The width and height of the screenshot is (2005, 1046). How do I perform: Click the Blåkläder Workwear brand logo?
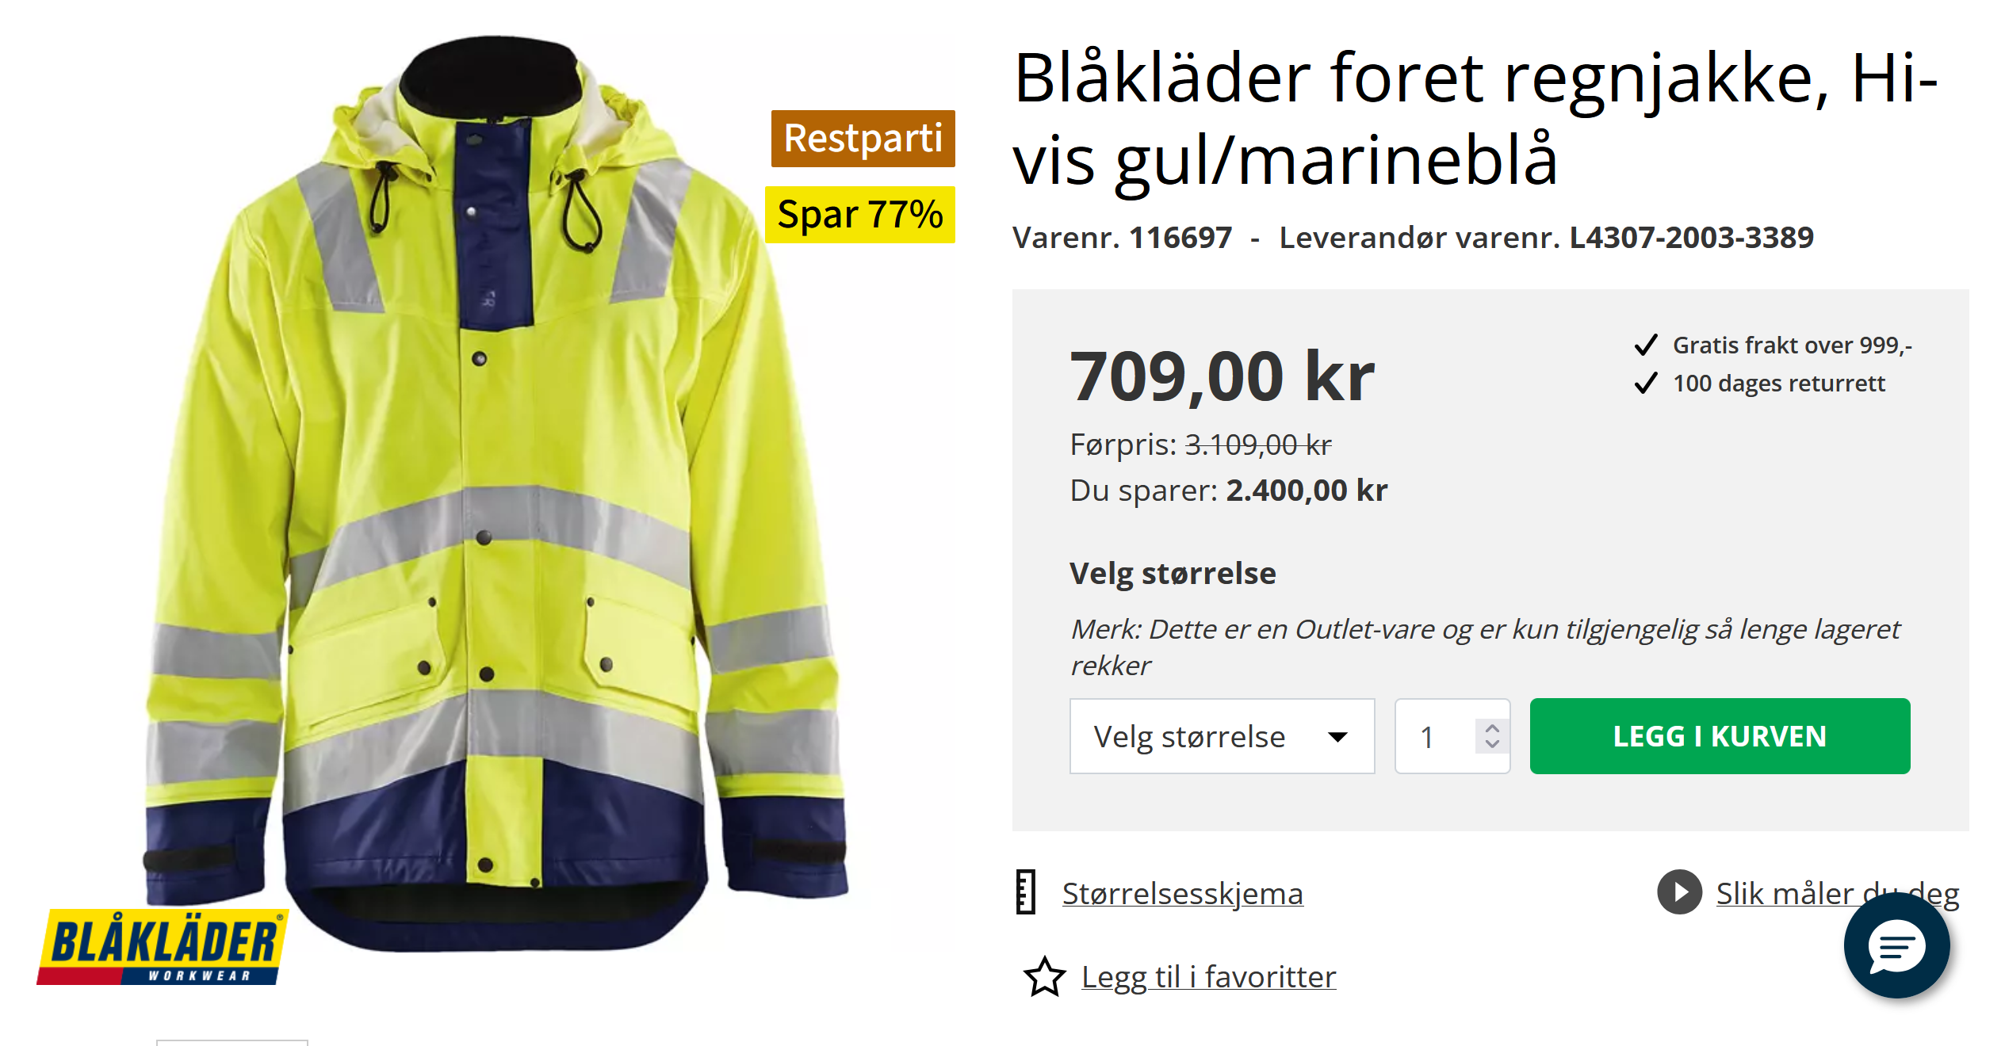click(x=163, y=947)
